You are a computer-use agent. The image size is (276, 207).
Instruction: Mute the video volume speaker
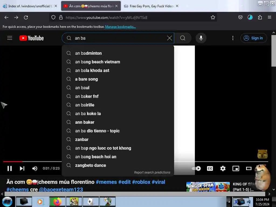[x=35, y=168]
